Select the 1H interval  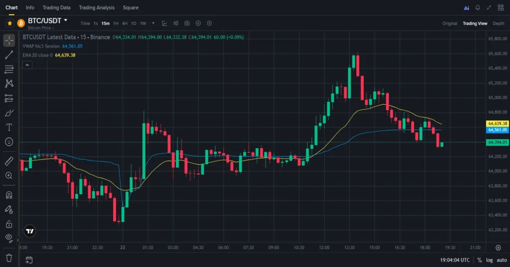pos(116,23)
